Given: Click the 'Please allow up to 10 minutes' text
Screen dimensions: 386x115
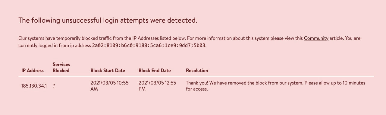Looking at the screenshot, I should point(335,83).
